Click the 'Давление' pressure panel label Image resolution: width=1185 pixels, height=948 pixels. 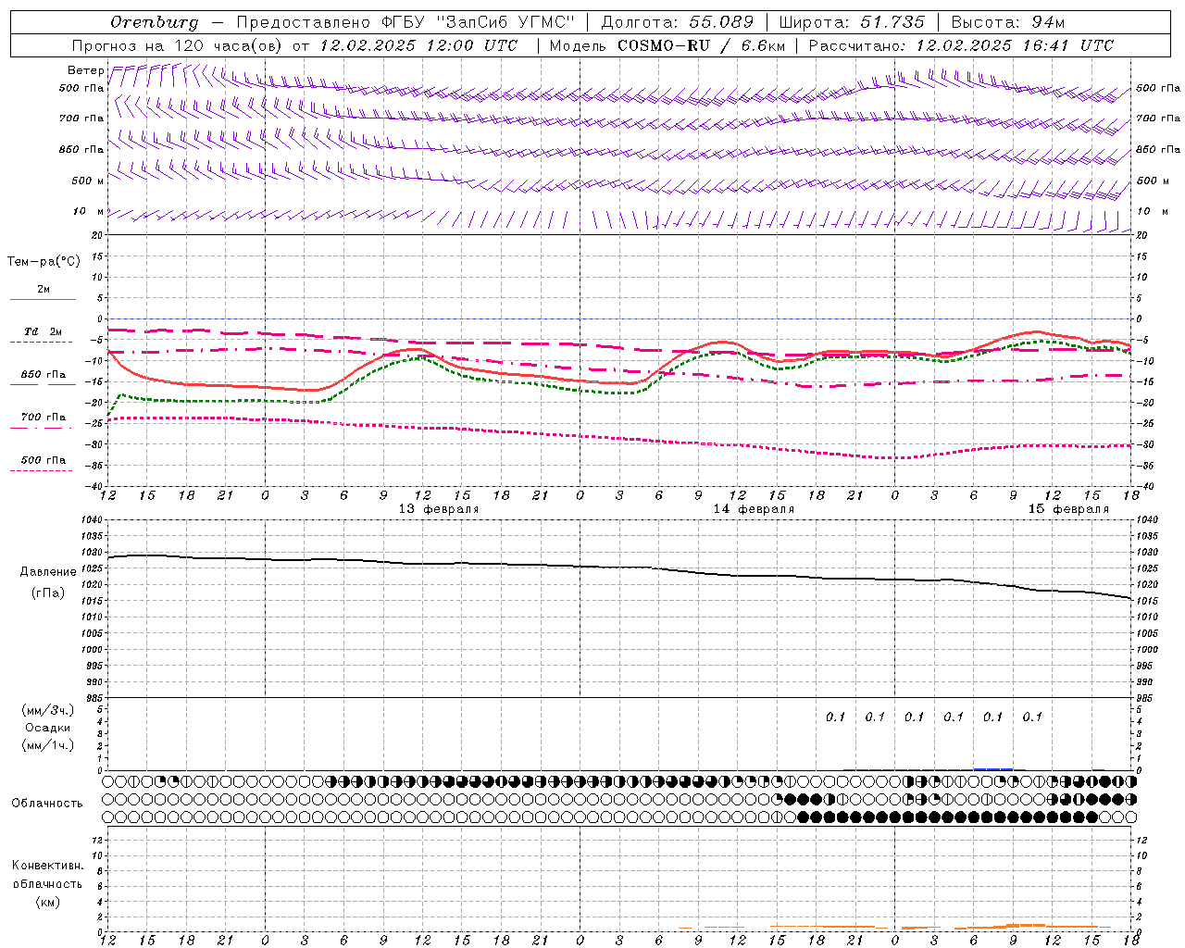coord(48,572)
